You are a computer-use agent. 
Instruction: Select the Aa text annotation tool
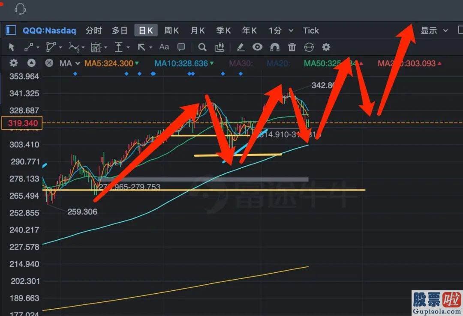164,47
